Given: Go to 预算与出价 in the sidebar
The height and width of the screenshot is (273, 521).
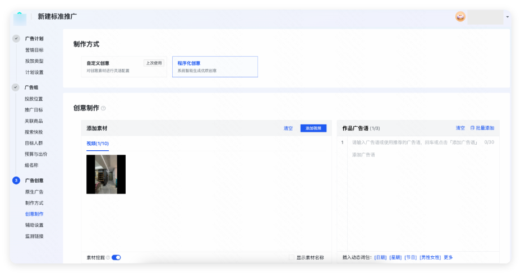Looking at the screenshot, I should pos(36,154).
